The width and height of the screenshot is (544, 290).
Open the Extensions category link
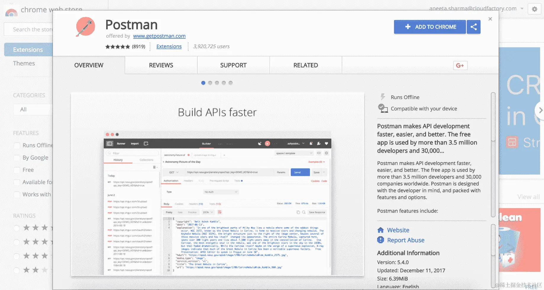pyautogui.click(x=169, y=46)
